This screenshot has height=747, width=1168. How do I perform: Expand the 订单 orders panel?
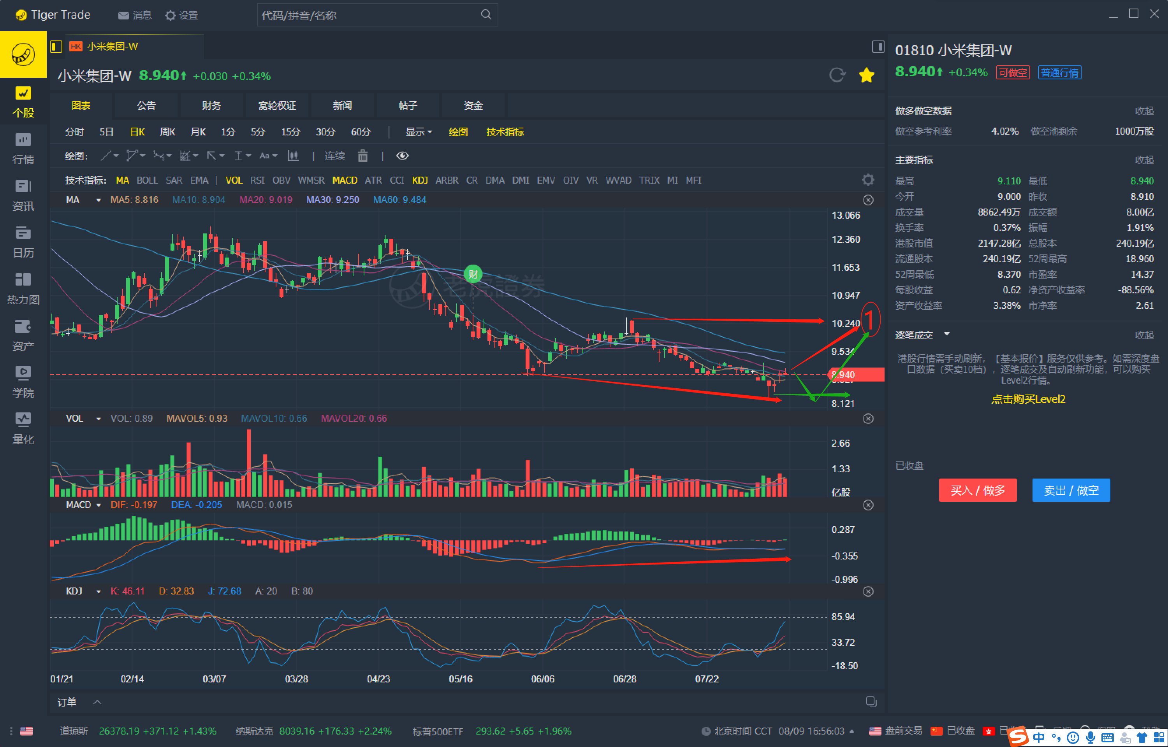pos(97,702)
